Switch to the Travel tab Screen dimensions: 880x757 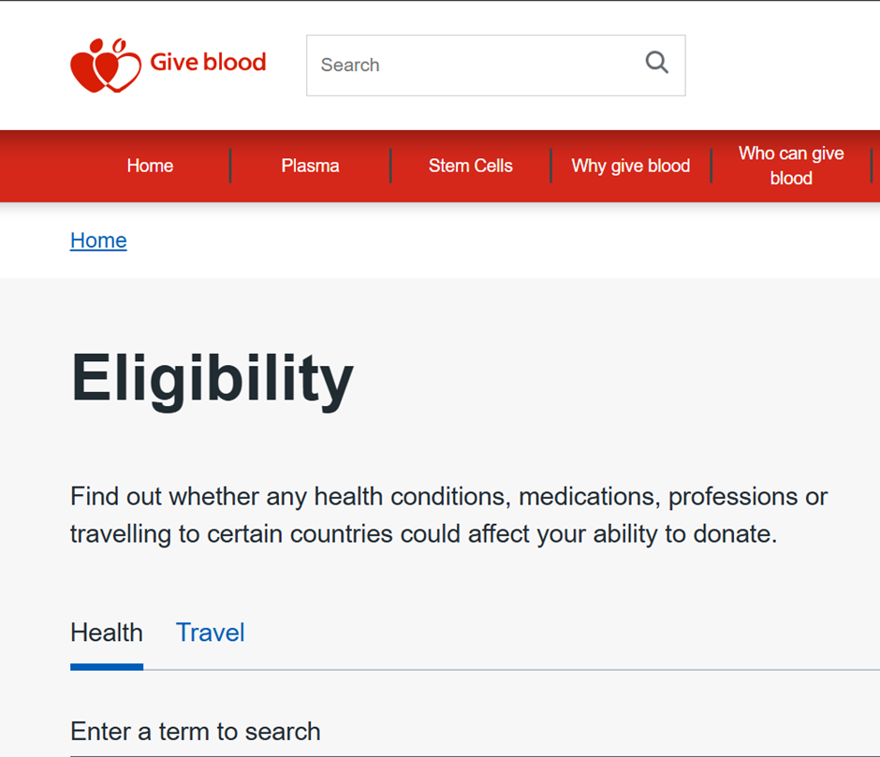click(x=211, y=633)
